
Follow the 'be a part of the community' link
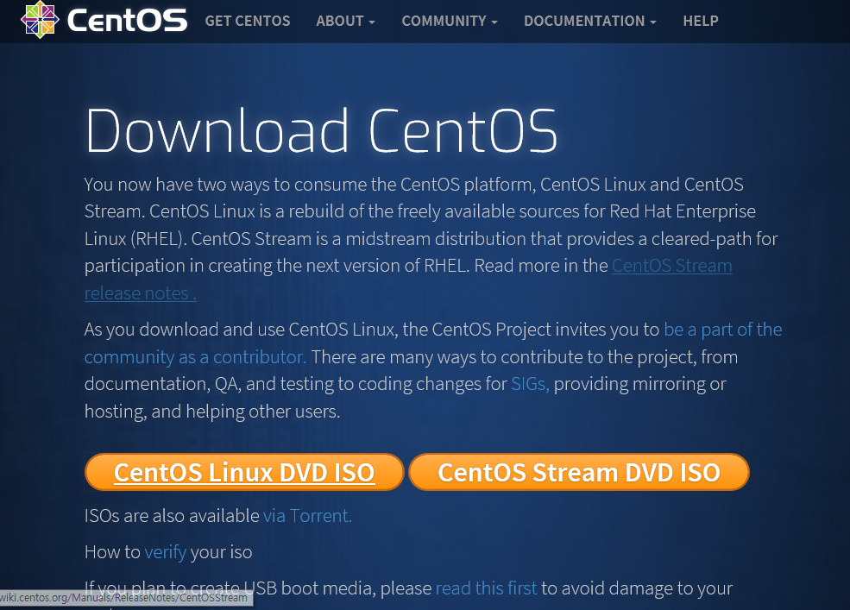point(722,330)
